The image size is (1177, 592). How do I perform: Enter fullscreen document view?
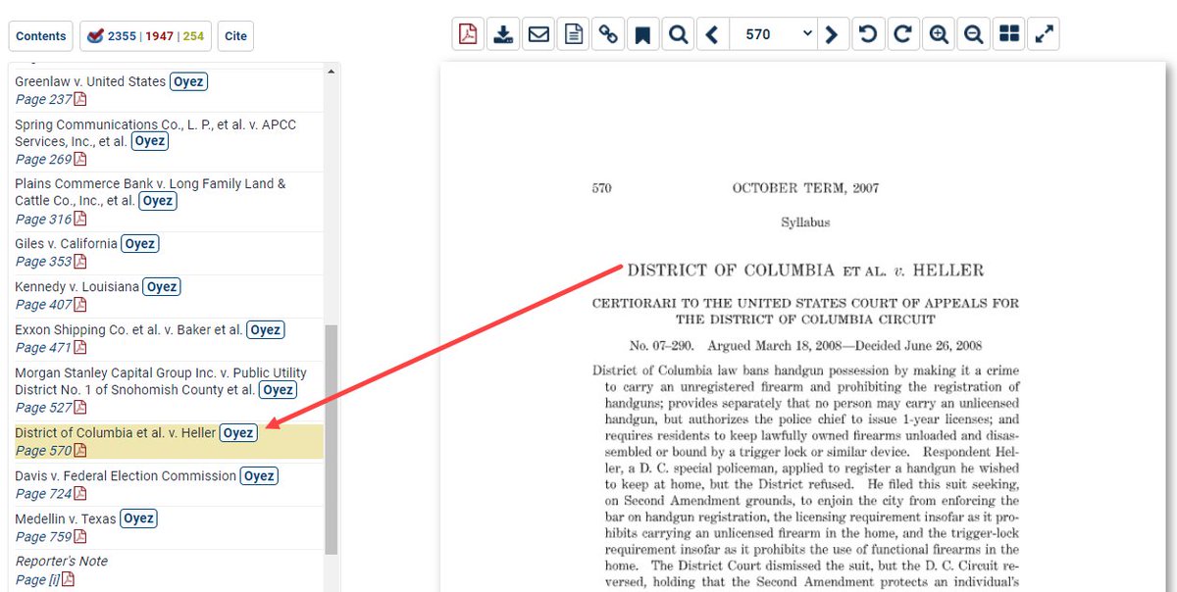(x=1044, y=32)
